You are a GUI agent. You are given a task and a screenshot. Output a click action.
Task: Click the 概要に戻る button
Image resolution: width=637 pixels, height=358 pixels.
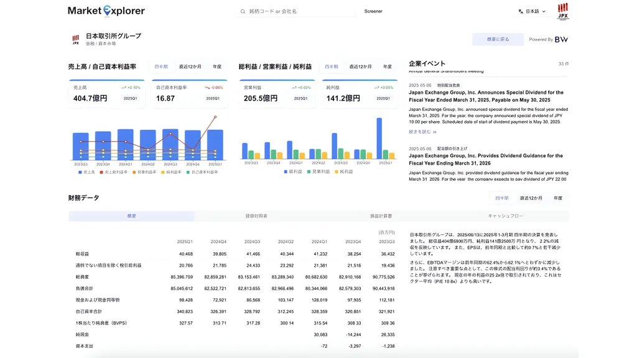498,39
